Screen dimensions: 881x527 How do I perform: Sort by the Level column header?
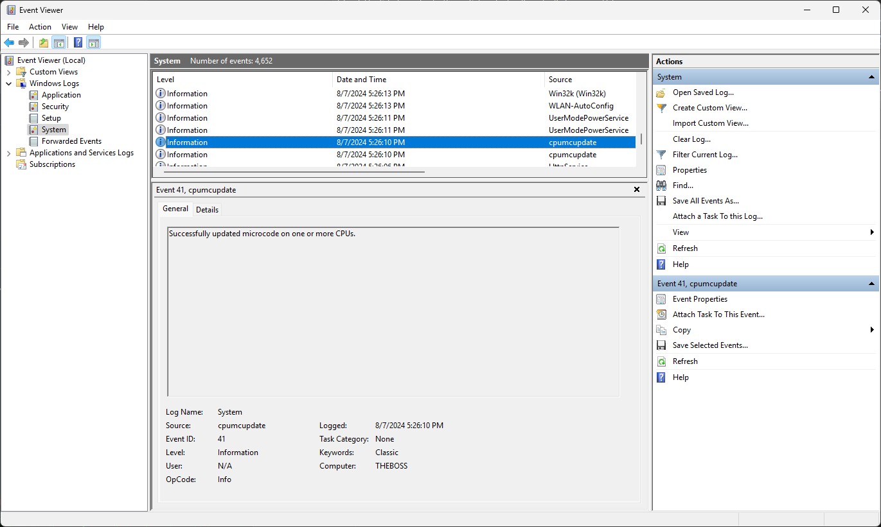click(x=243, y=80)
